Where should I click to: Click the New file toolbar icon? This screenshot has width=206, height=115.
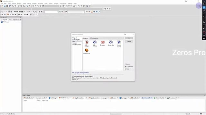2,6
